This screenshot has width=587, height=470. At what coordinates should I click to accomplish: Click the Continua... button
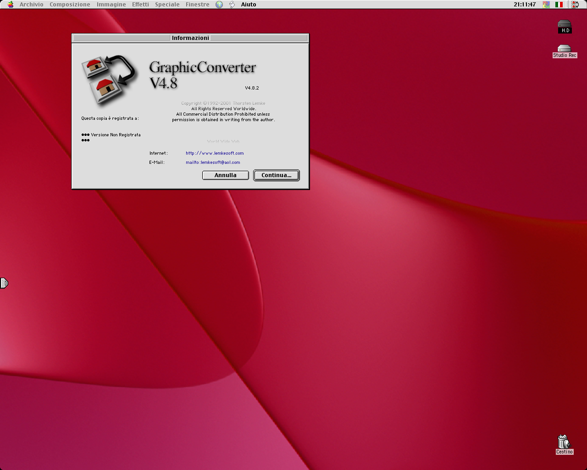(277, 175)
